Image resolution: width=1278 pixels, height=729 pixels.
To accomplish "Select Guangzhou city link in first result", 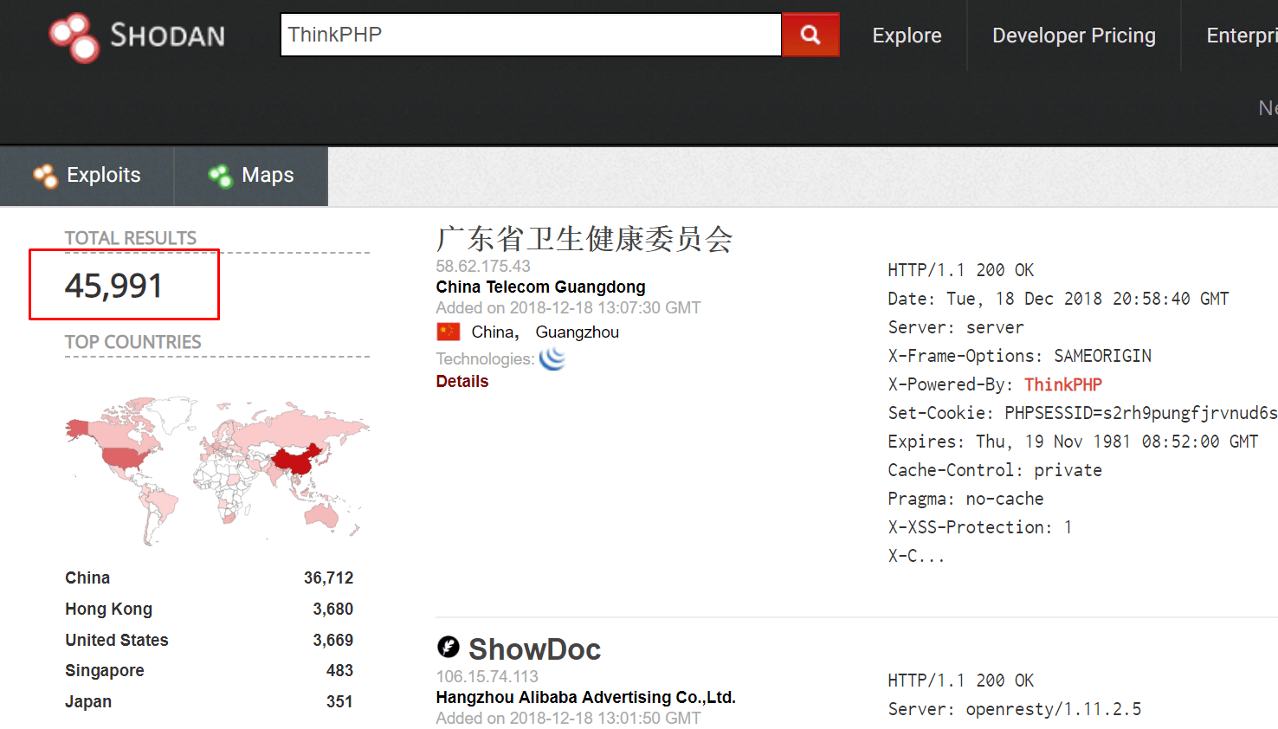I will [577, 332].
